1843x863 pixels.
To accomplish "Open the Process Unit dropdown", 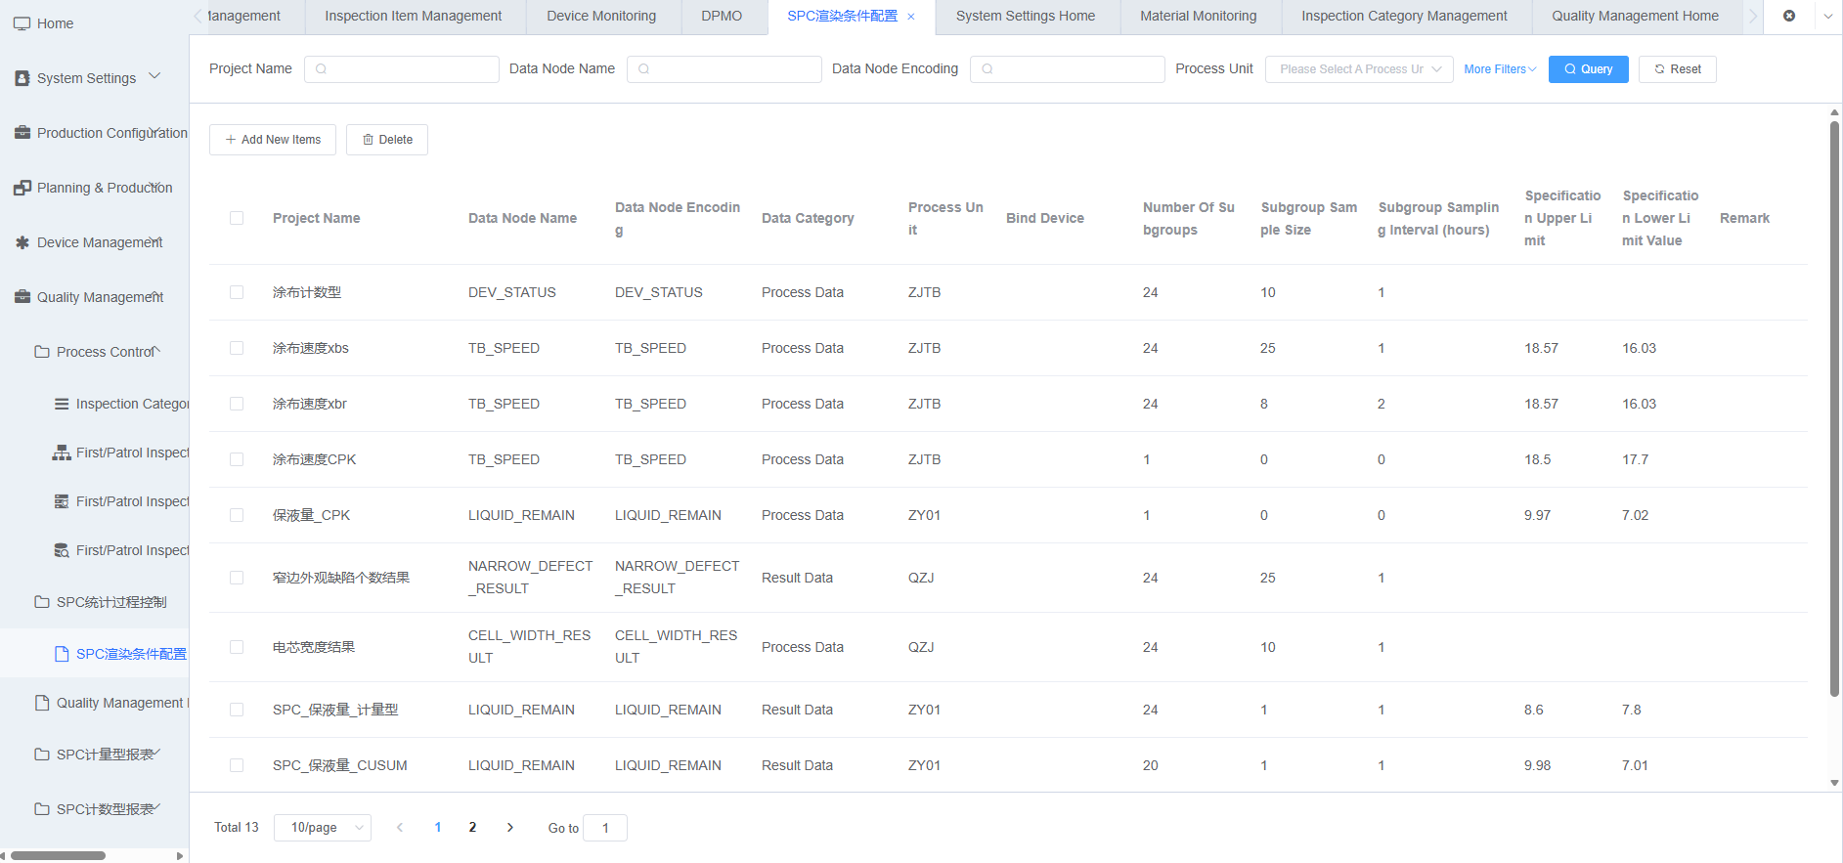I will point(1359,69).
